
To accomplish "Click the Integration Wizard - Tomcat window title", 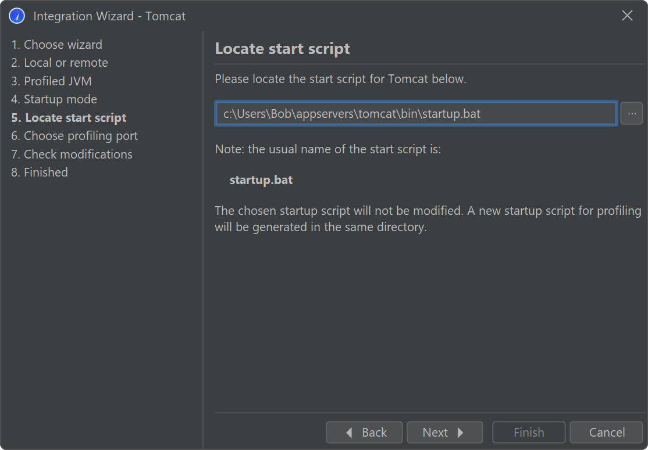I will (x=109, y=16).
